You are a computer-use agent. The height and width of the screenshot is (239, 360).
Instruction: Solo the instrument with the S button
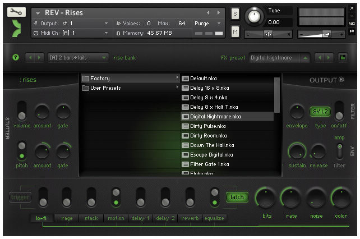[x=235, y=14]
